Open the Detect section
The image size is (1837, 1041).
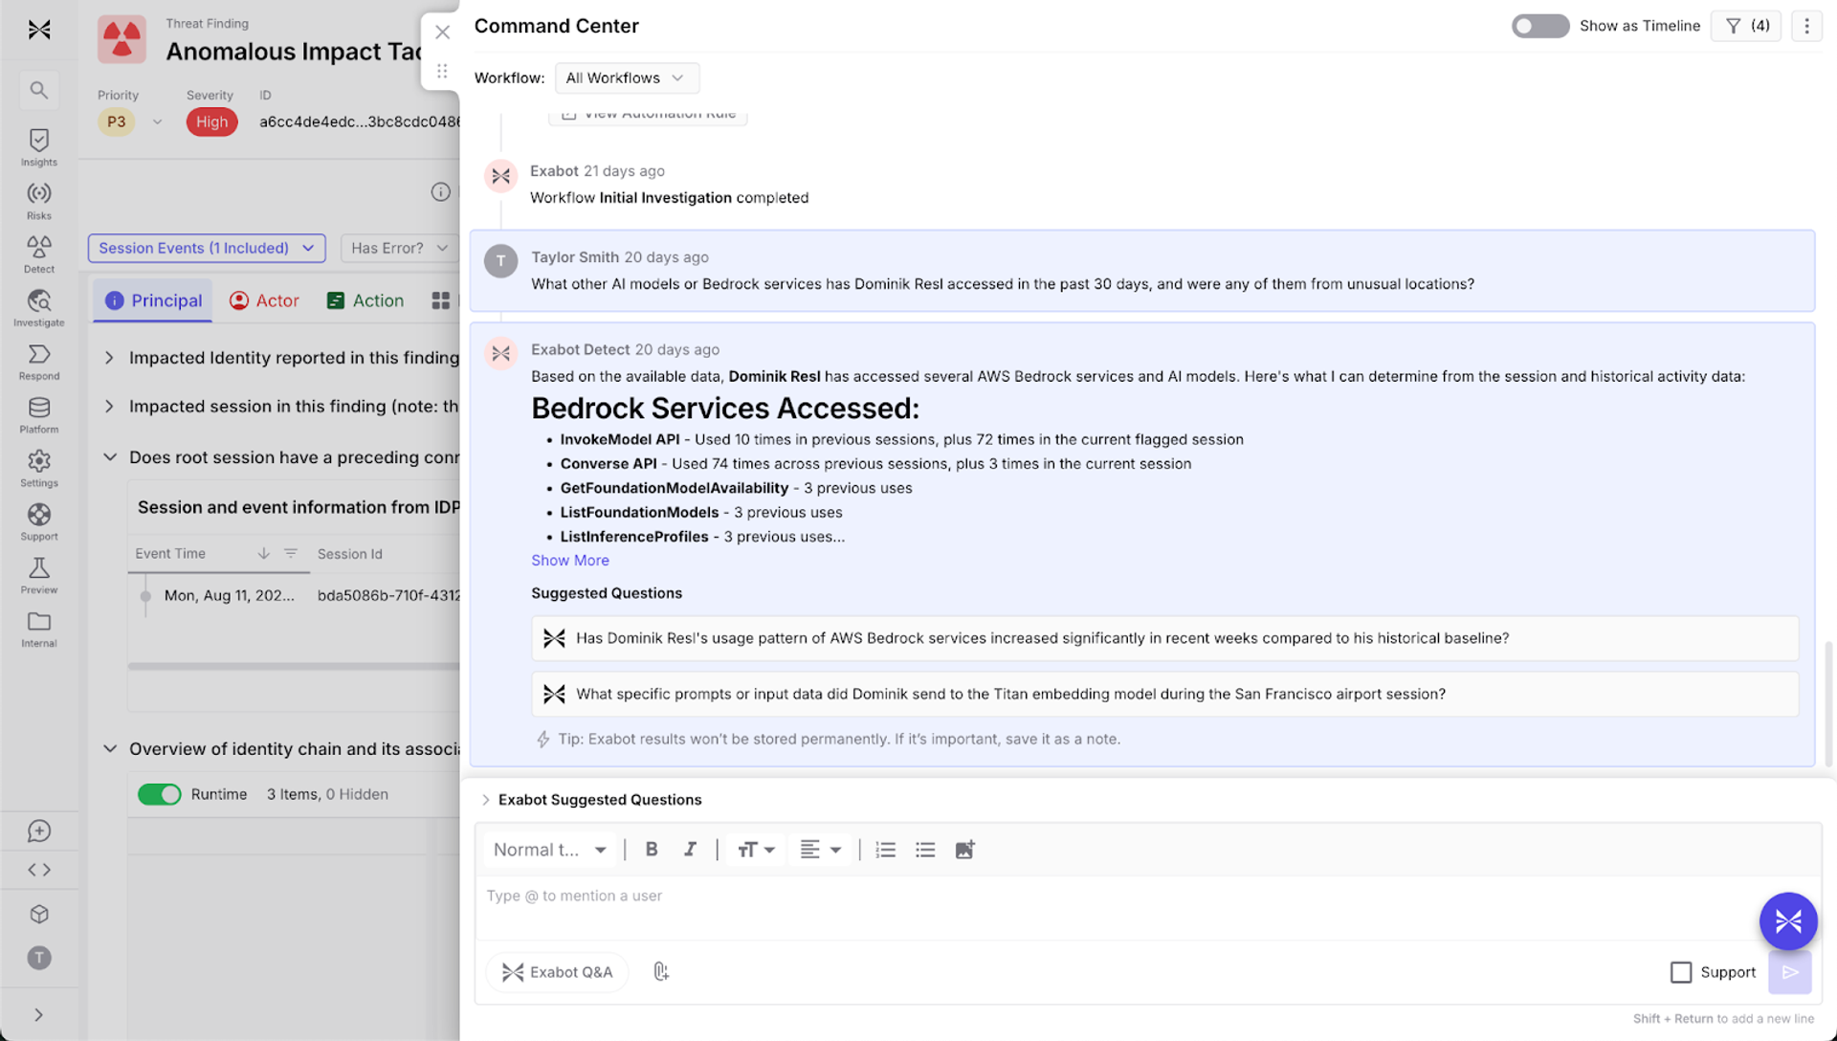(38, 255)
